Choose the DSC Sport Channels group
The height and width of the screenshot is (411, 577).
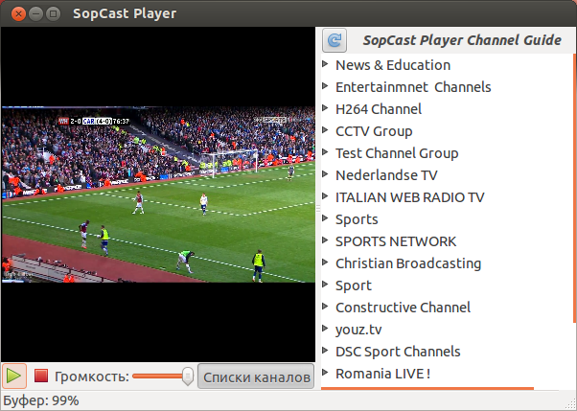coord(398,352)
